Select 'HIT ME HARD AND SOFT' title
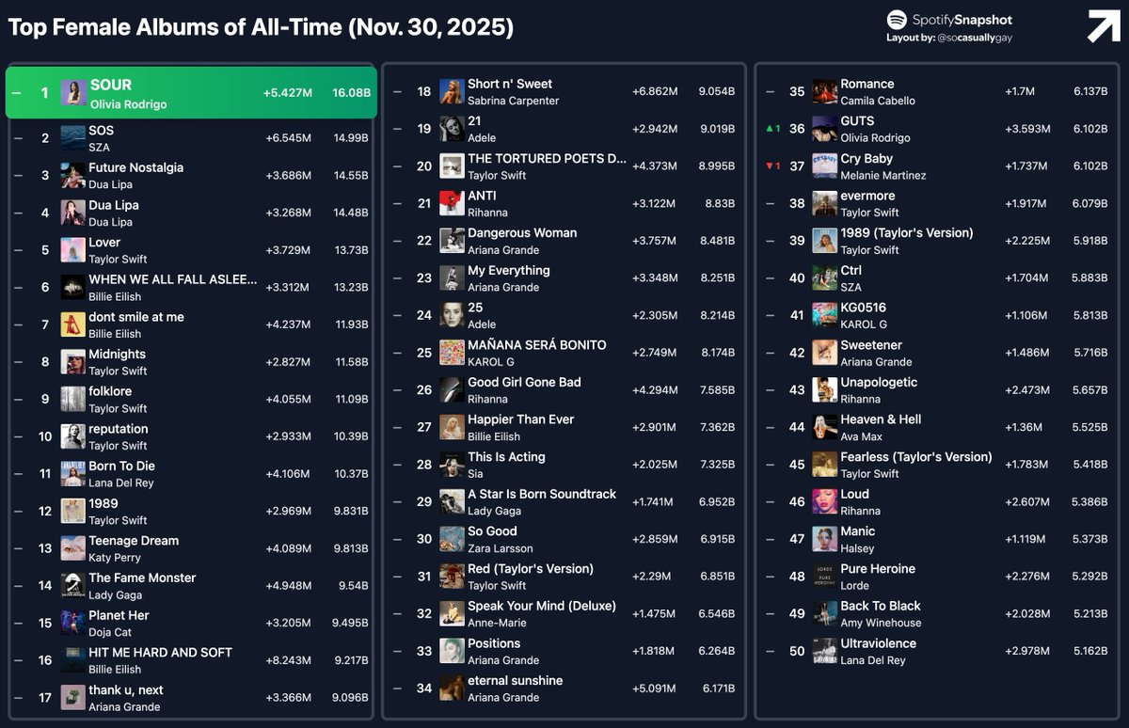The height and width of the screenshot is (728, 1129). point(160,653)
